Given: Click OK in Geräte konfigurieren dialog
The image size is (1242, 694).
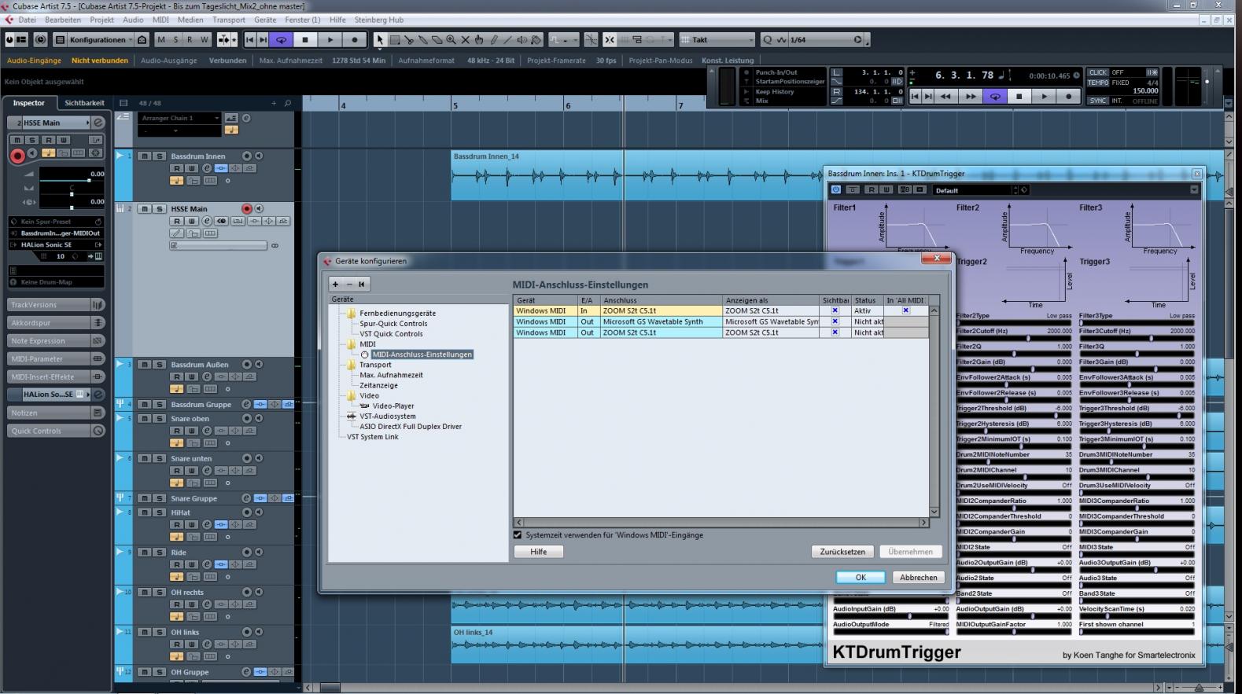Looking at the screenshot, I should pyautogui.click(x=861, y=577).
